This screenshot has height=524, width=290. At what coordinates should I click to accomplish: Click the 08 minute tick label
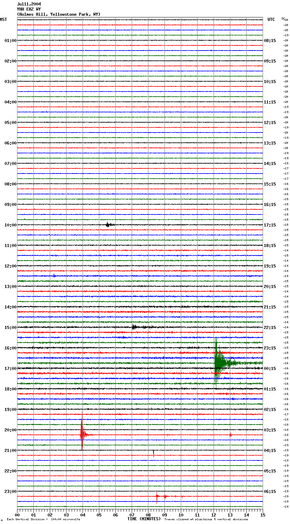(148, 515)
